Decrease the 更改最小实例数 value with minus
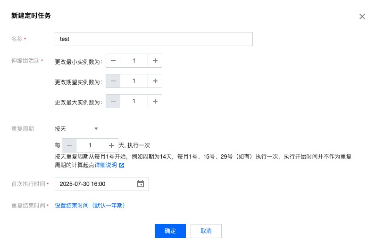The height and width of the screenshot is (248, 375). pos(113,61)
